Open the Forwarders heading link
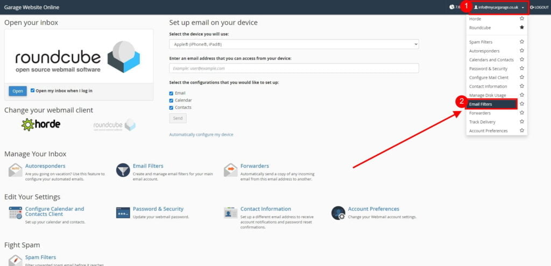Screen dimensions: 551x266 tap(255, 166)
